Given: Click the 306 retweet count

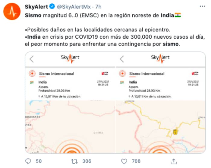Looking at the screenshot, I should tap(87, 161).
